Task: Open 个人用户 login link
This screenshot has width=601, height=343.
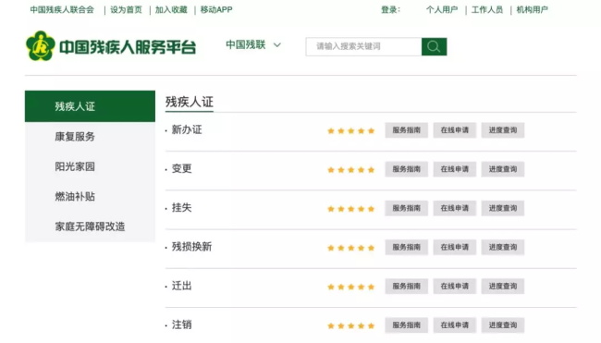Action: (442, 9)
